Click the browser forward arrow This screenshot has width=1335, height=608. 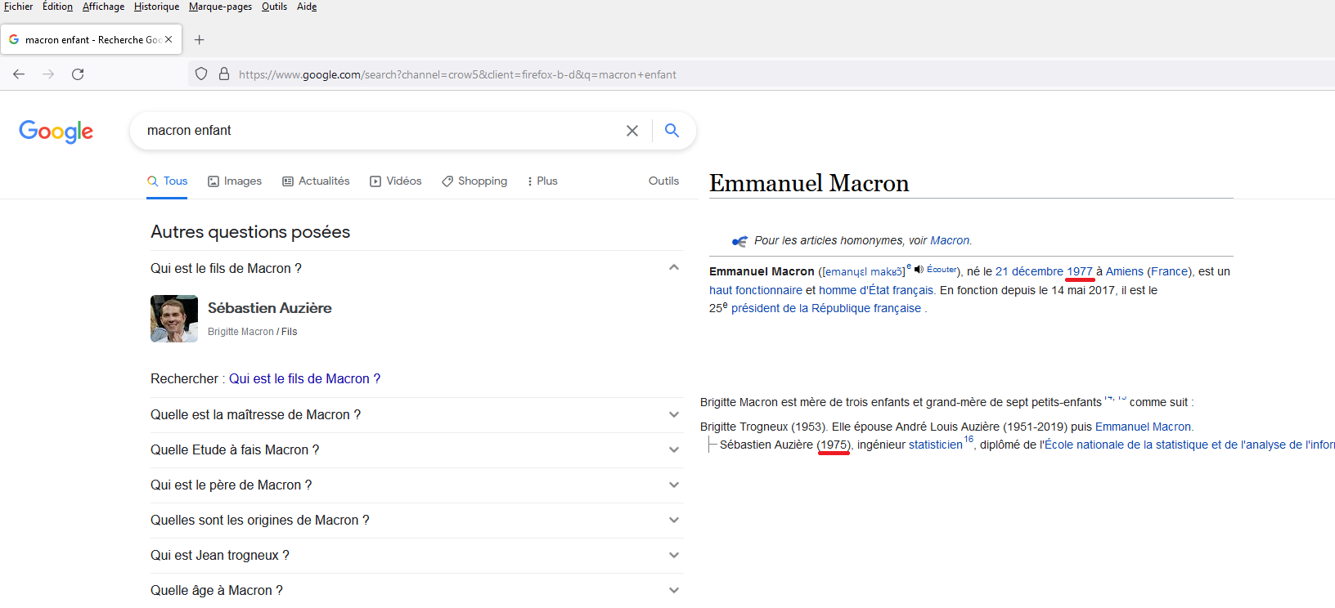pyautogui.click(x=48, y=74)
